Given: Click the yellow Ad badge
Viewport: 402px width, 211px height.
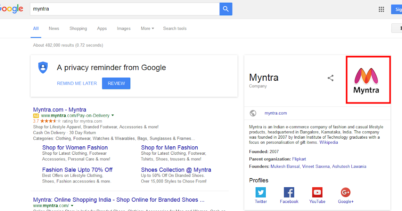Looking at the screenshot, I should pyautogui.click(x=36, y=116).
